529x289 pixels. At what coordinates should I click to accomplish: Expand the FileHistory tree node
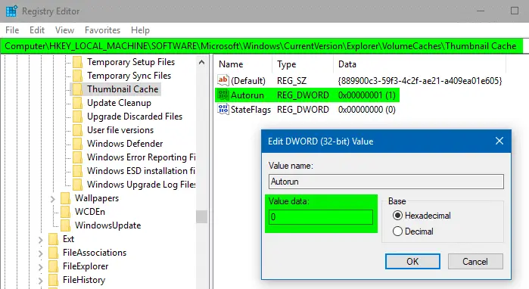point(40,281)
